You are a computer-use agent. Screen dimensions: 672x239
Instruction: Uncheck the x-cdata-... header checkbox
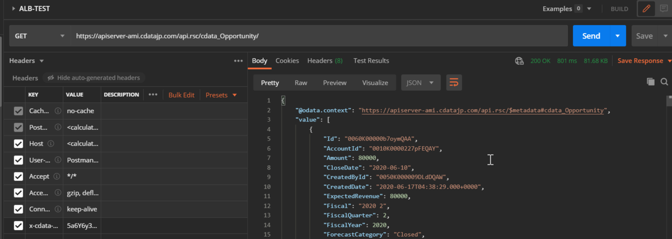tap(18, 227)
